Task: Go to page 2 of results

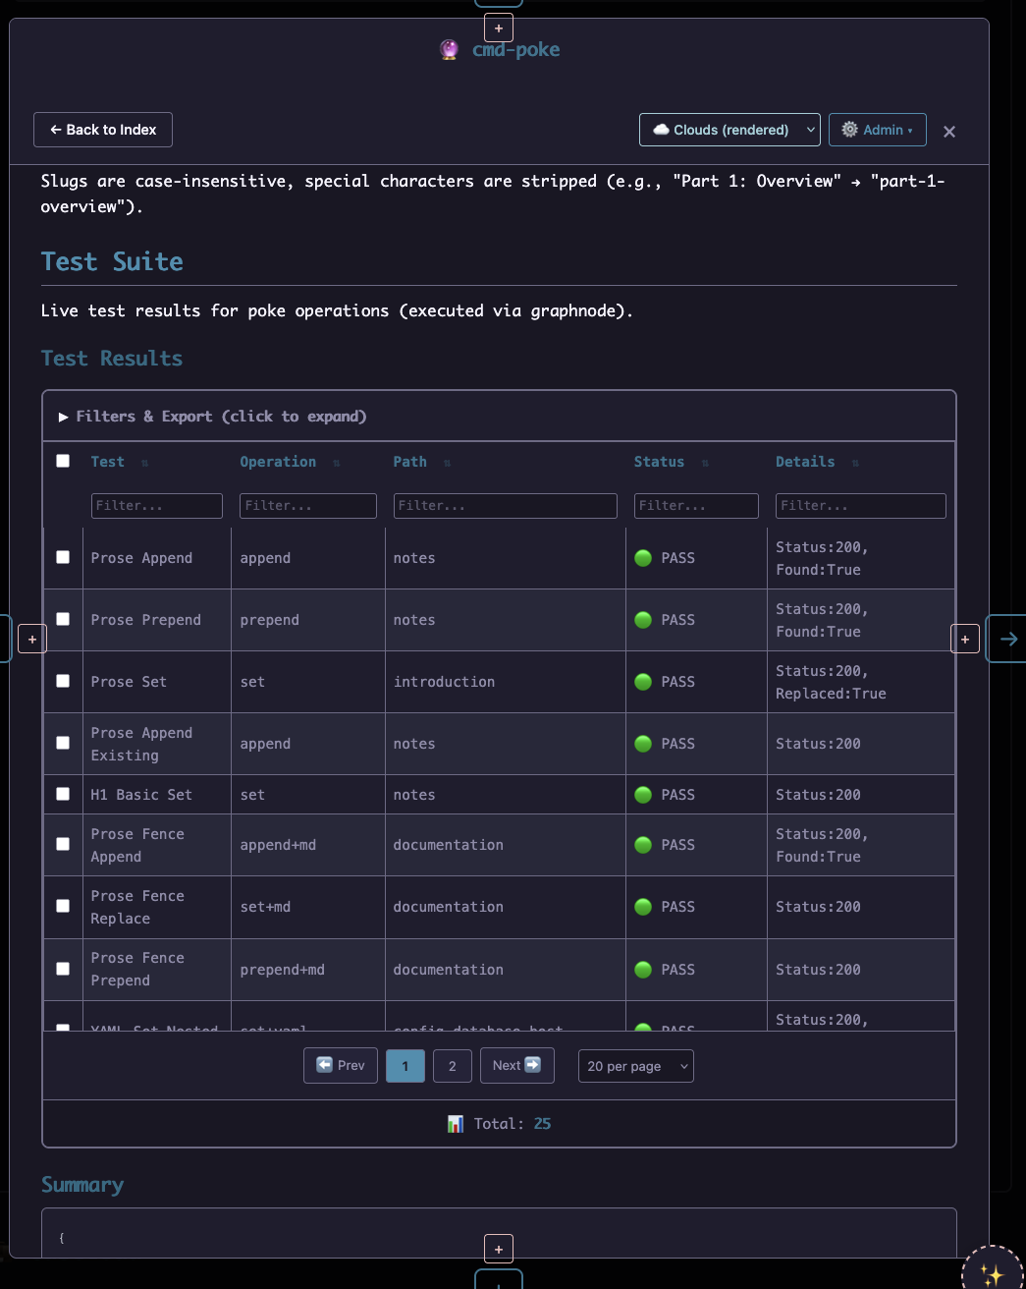Action: coord(452,1066)
